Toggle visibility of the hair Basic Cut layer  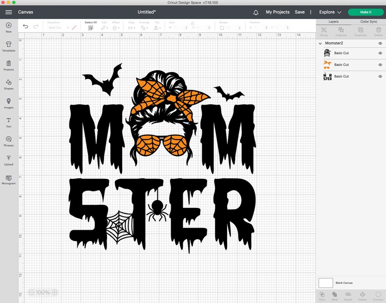pyautogui.click(x=380, y=53)
